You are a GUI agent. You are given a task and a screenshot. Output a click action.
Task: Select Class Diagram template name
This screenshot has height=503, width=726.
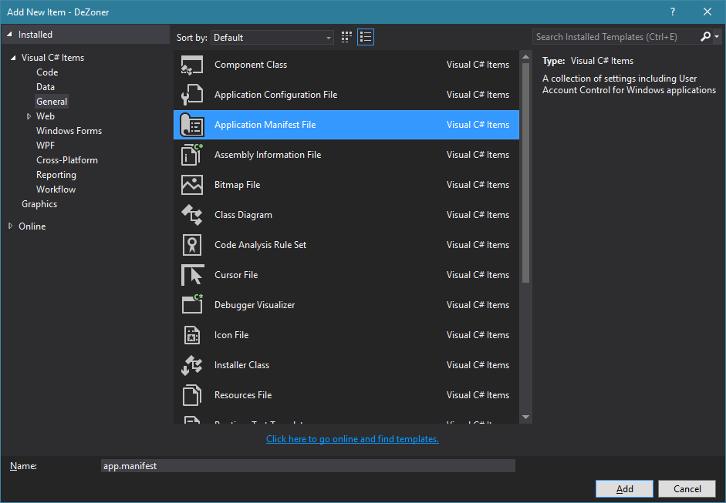click(243, 215)
